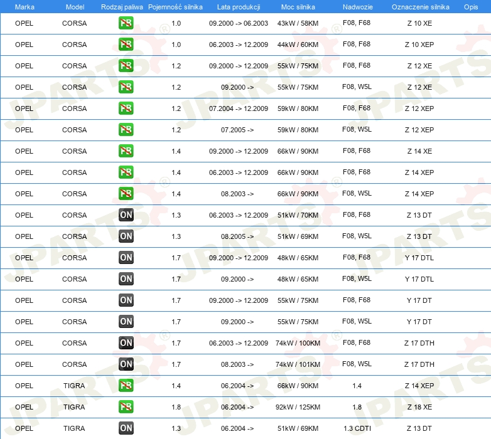Click ON diesel icon in Tigra 1.3 CDTI row
The height and width of the screenshot is (439, 491).
pos(126,428)
